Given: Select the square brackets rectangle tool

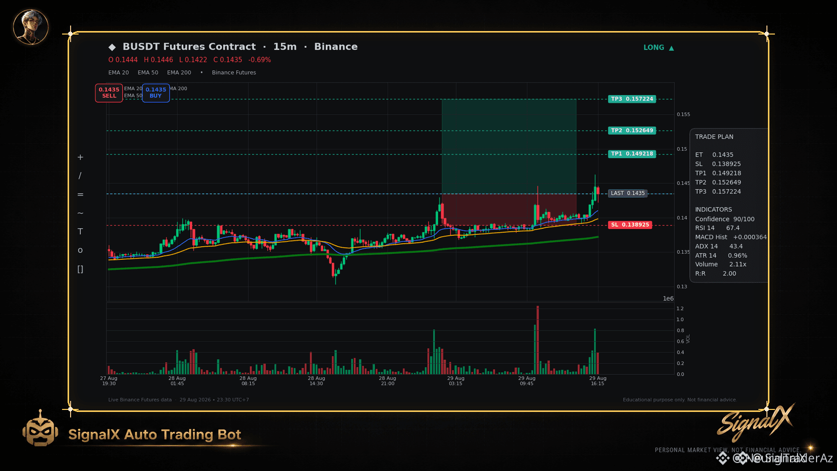Looking at the screenshot, I should pos(80,269).
